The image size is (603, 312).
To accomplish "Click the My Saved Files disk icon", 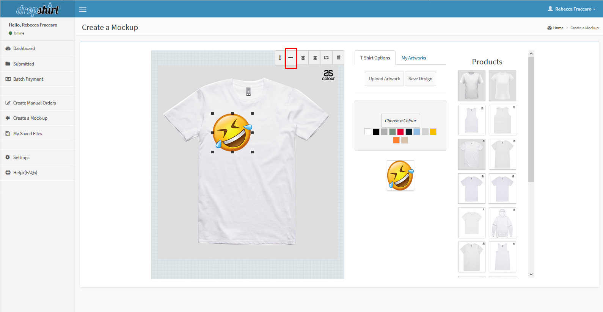I will (x=8, y=134).
